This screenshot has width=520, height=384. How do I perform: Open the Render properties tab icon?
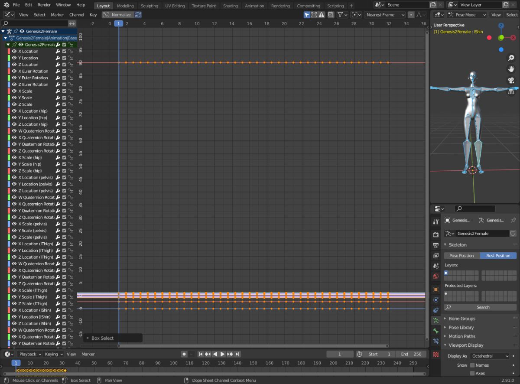(436, 234)
